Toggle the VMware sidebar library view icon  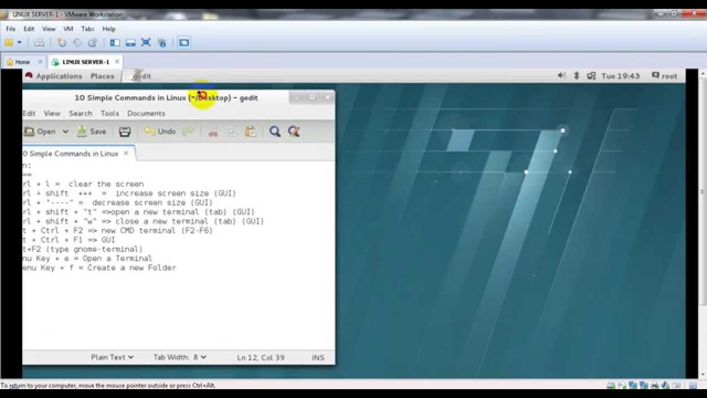[x=115, y=43]
